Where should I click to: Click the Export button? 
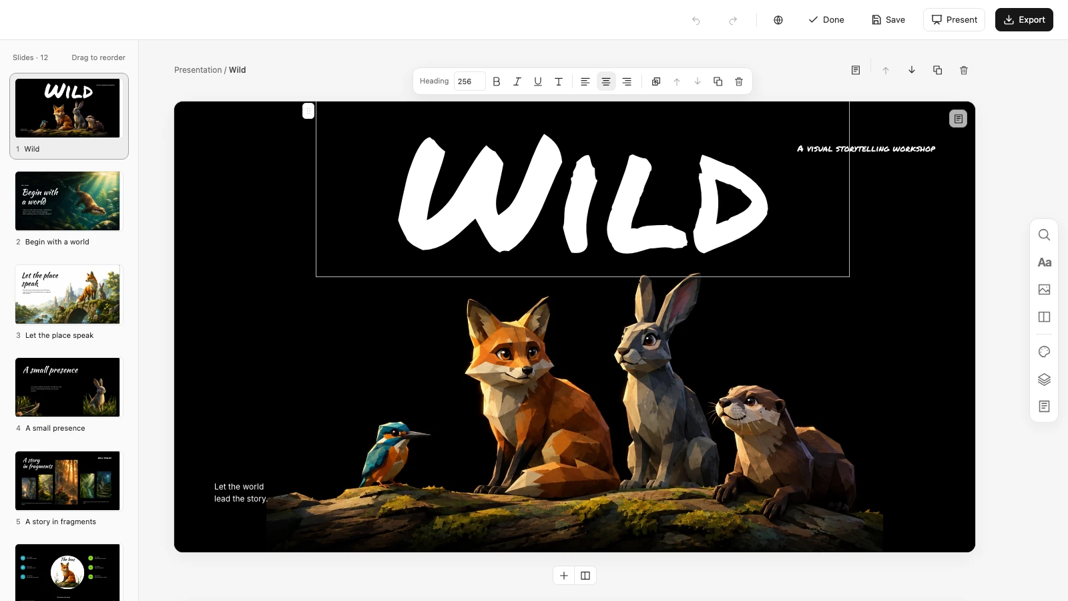point(1024,20)
